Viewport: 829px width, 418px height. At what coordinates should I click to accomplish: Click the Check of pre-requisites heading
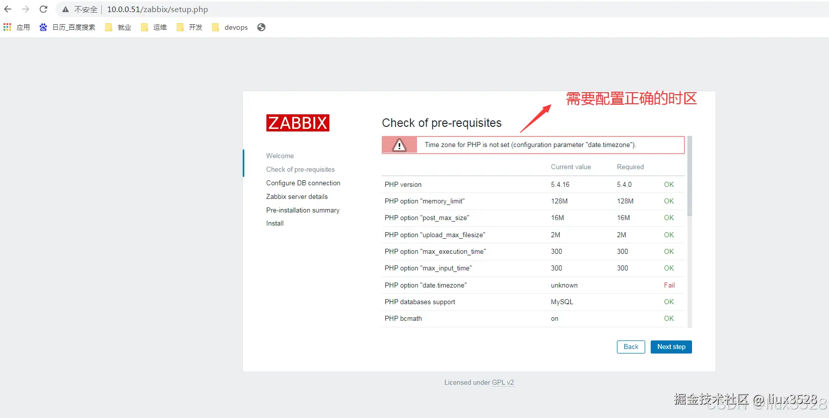(442, 123)
